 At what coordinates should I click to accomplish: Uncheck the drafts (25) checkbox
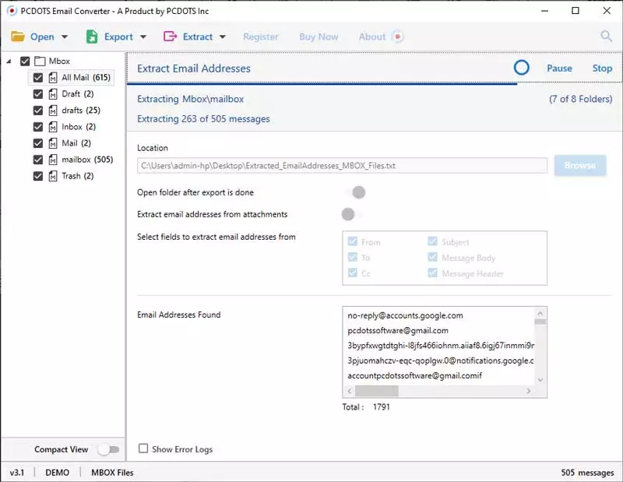37,111
